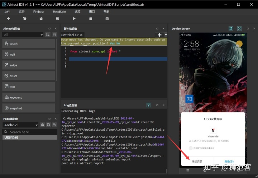
Task: Close the untitled.air tab
Action: click(x=81, y=35)
